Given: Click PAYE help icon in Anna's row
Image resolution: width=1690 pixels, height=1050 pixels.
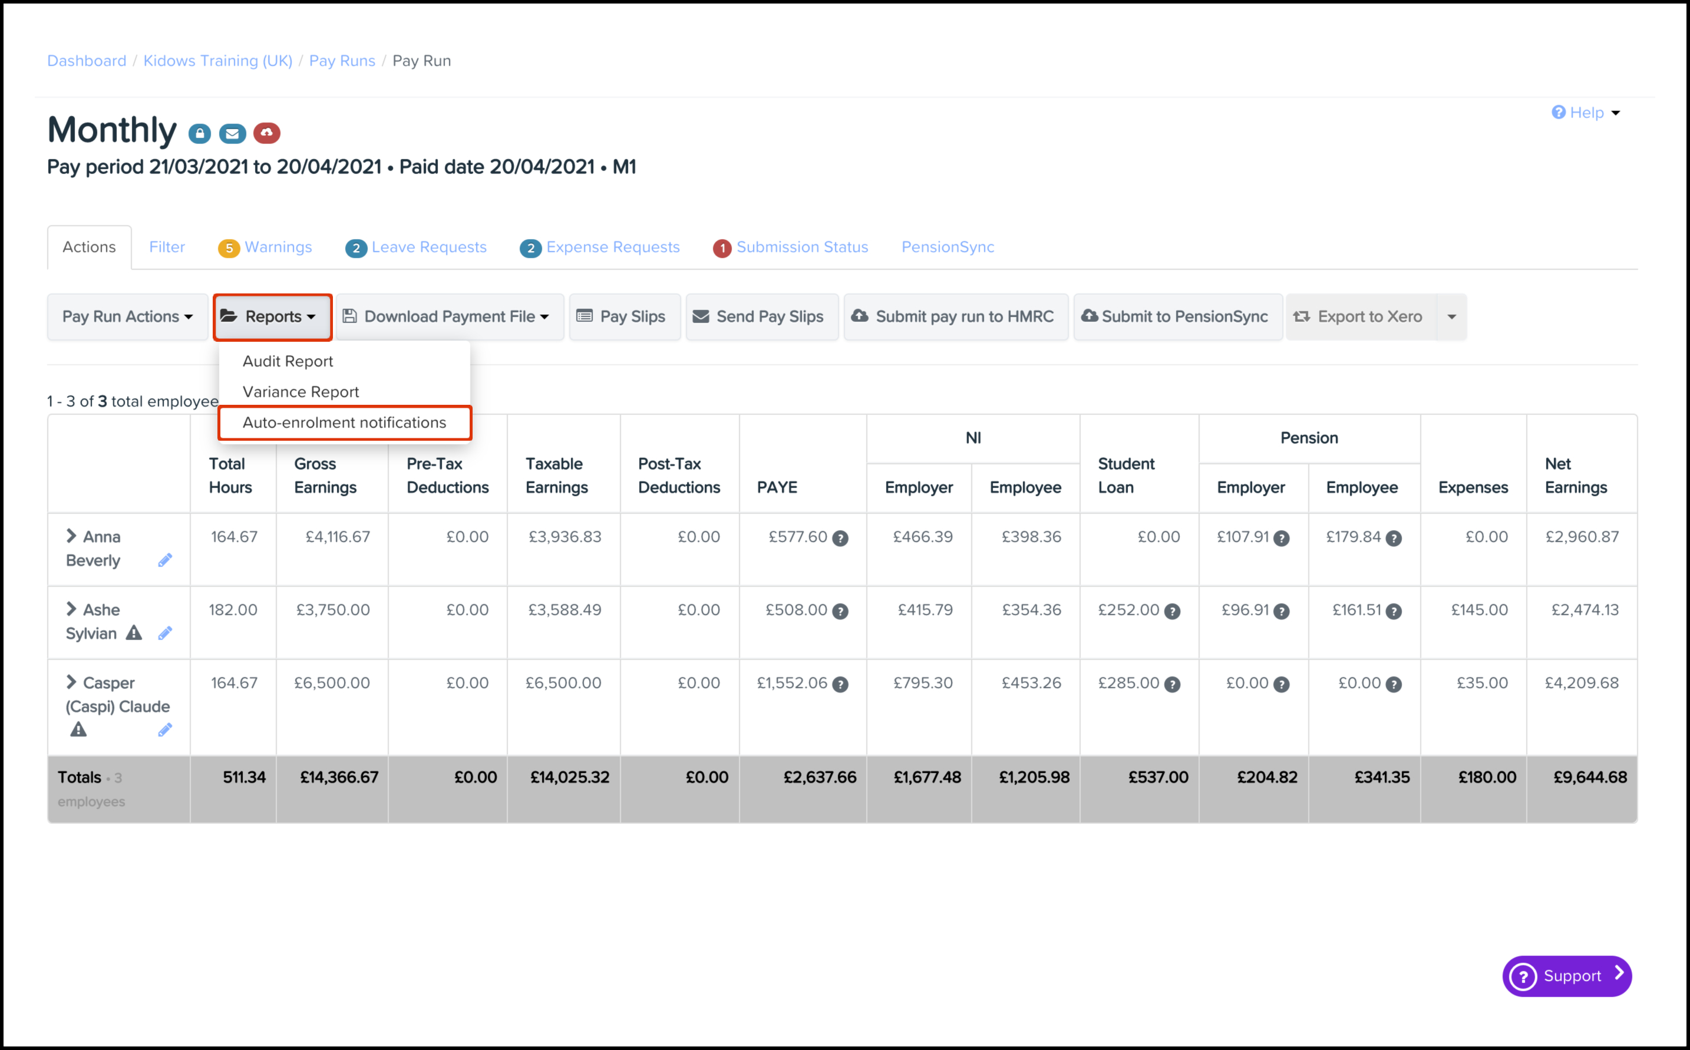Looking at the screenshot, I should pos(840,538).
